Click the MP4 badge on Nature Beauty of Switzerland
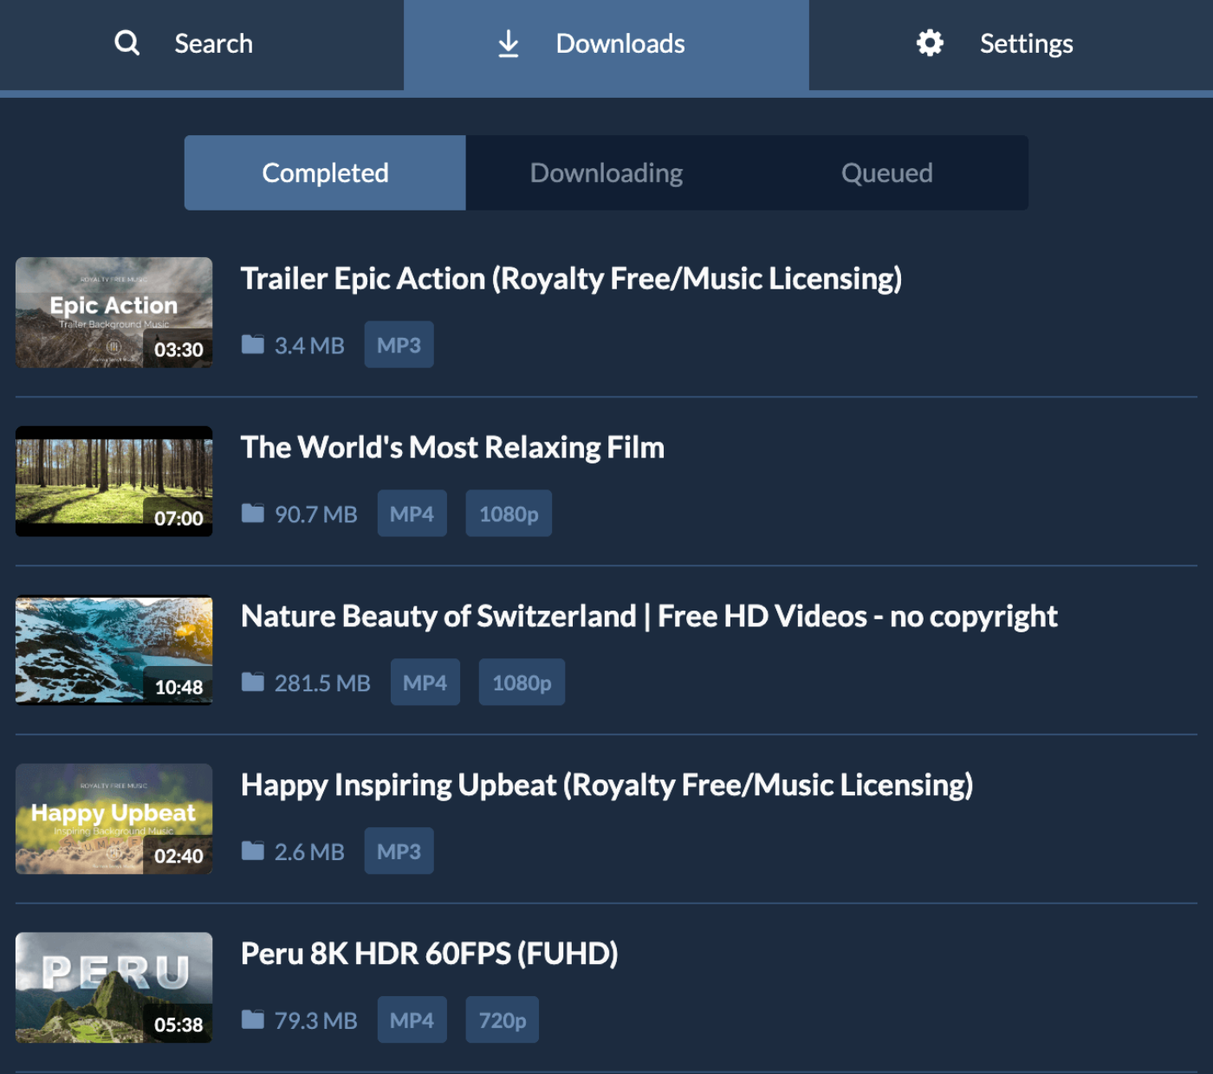The image size is (1213, 1074). coord(425,682)
